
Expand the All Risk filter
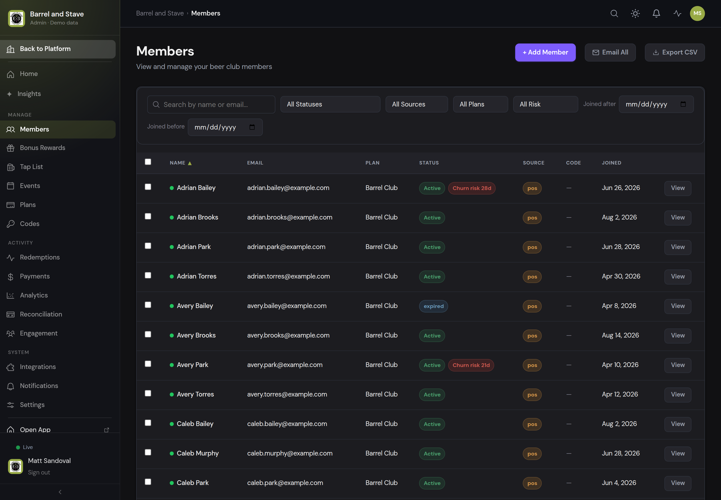point(545,104)
